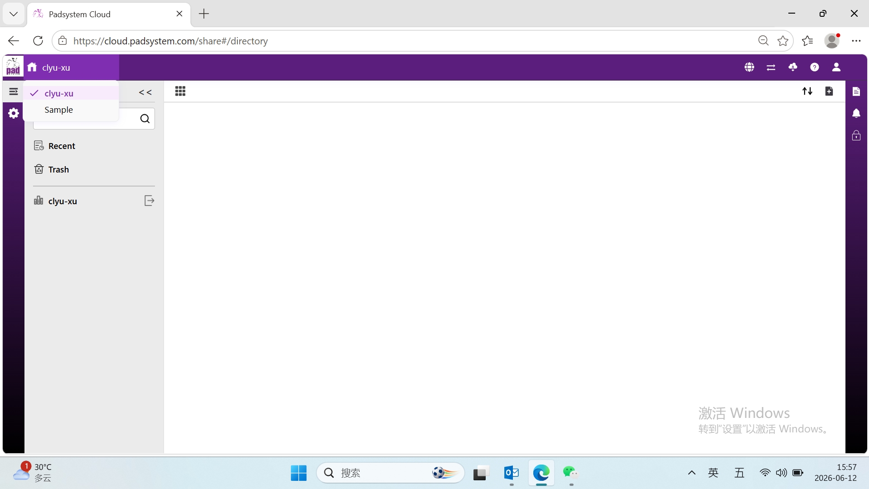Click the taskbar search box
869x489 pixels.
click(391, 473)
